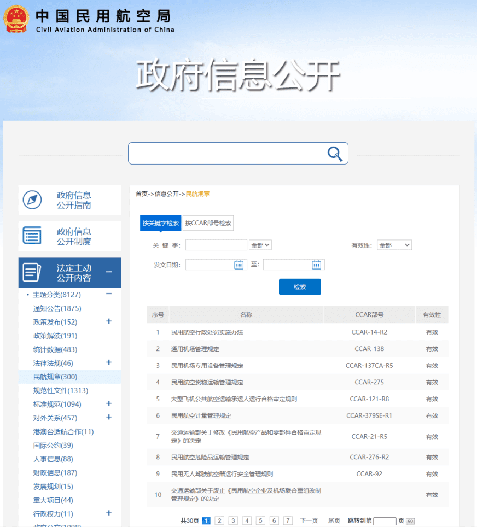Click the CAAC national emblem logo
This screenshot has width=477, height=527.
(16, 19)
